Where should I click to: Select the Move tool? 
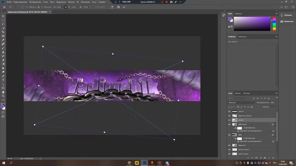[x=3, y=16]
